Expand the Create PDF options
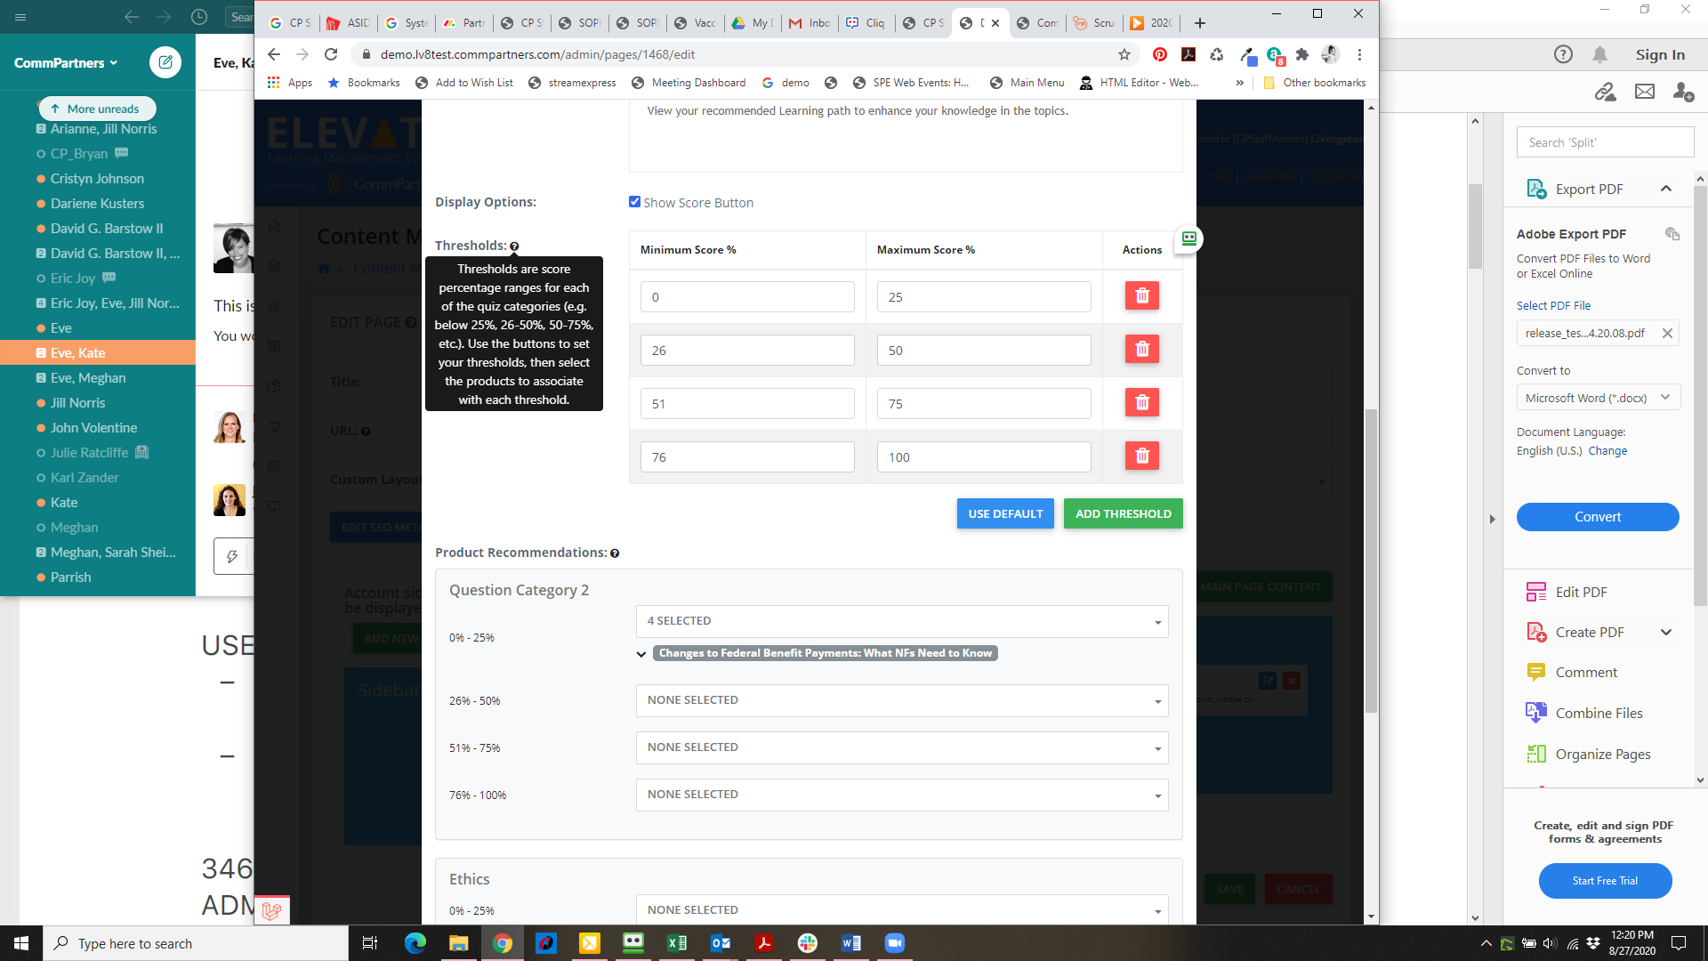1708x961 pixels. (1665, 632)
